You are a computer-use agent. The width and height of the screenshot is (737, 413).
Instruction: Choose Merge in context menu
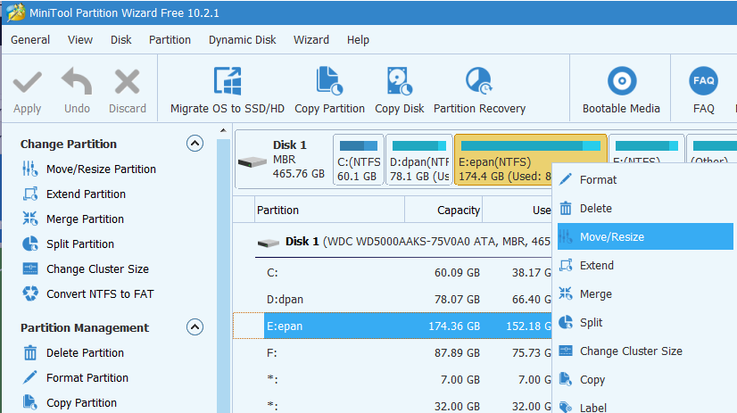point(644,294)
